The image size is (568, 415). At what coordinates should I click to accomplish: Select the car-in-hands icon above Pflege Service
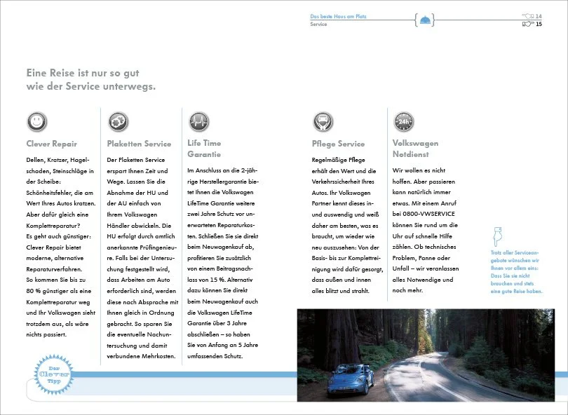point(323,121)
